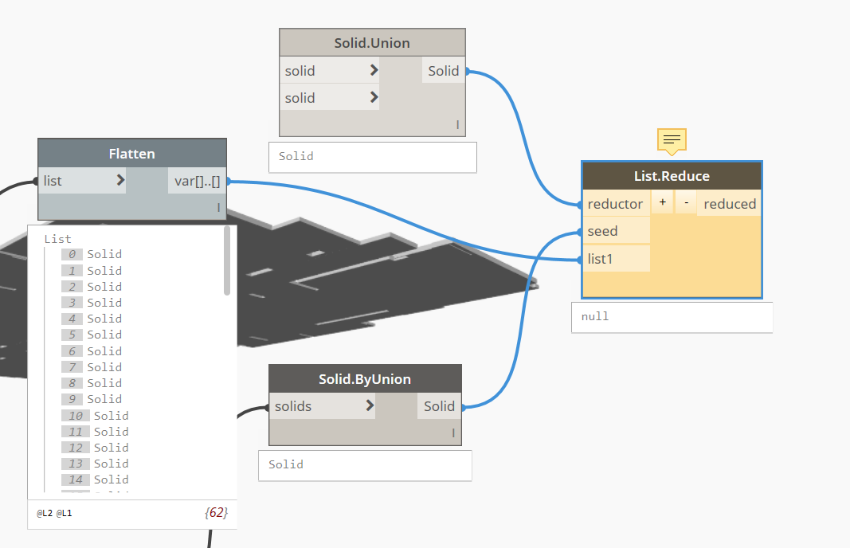Screen dimensions: 850x548
Task: Click the {62} item count
Action: (217, 512)
